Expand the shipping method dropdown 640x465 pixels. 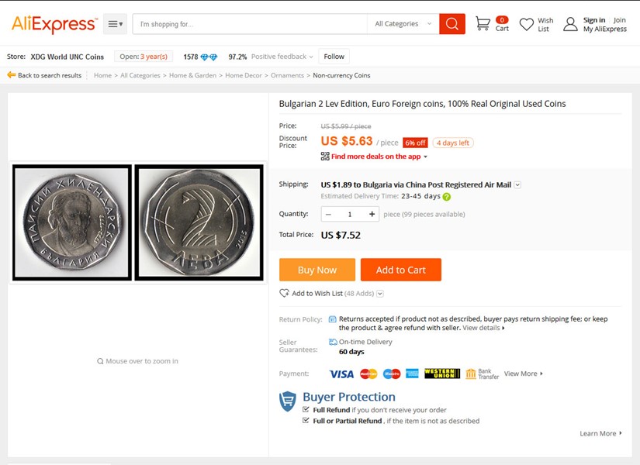pos(518,185)
